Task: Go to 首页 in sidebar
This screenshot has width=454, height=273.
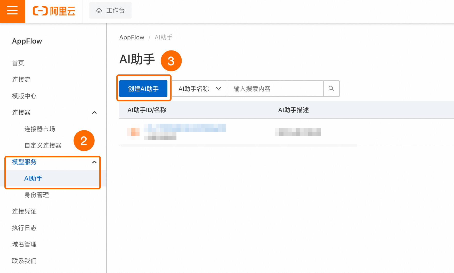Action: (18, 63)
